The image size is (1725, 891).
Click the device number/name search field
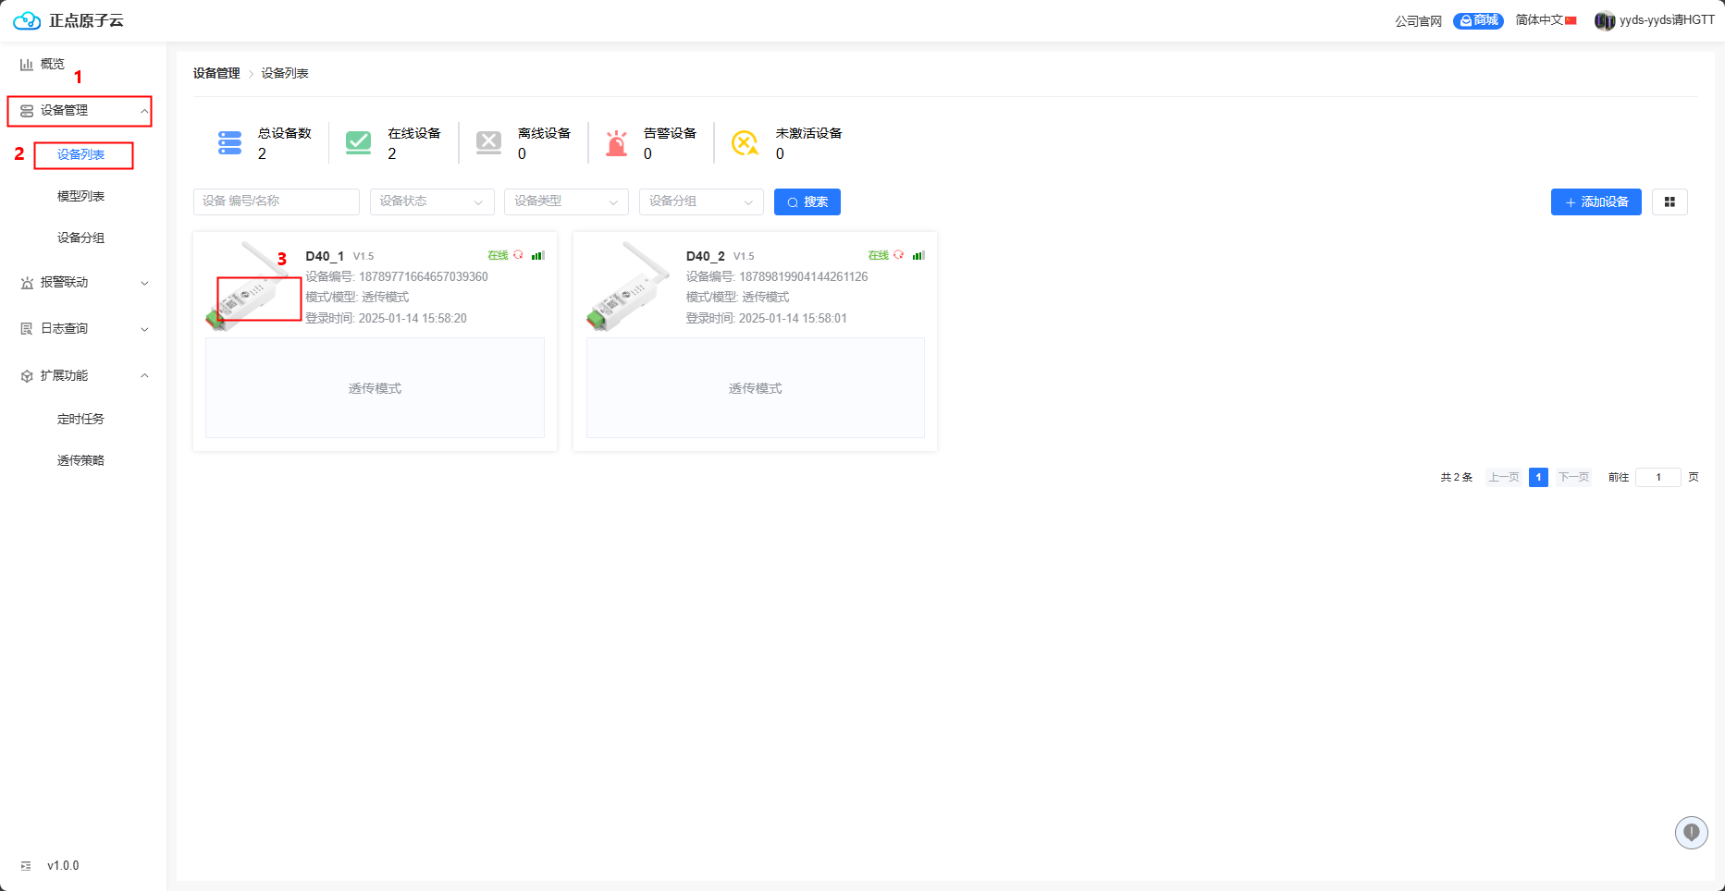(x=276, y=201)
